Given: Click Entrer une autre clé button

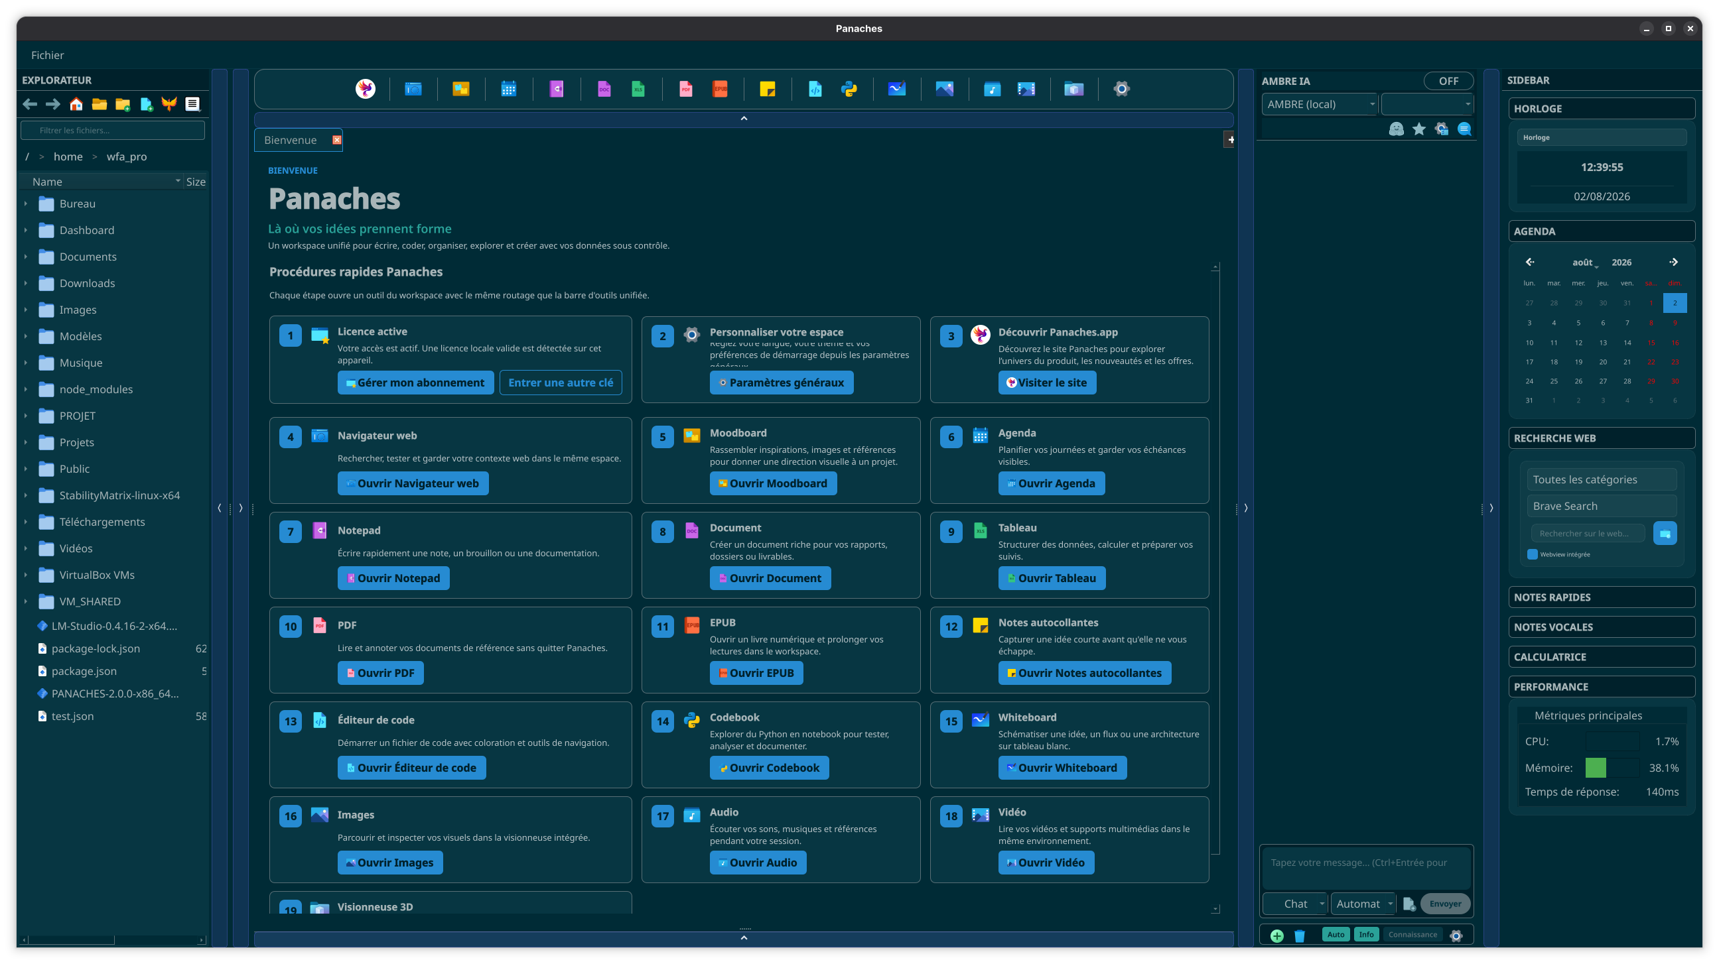Looking at the screenshot, I should point(561,383).
